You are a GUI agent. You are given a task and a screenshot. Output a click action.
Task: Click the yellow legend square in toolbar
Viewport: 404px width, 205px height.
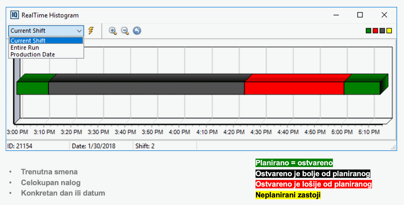tap(389, 31)
